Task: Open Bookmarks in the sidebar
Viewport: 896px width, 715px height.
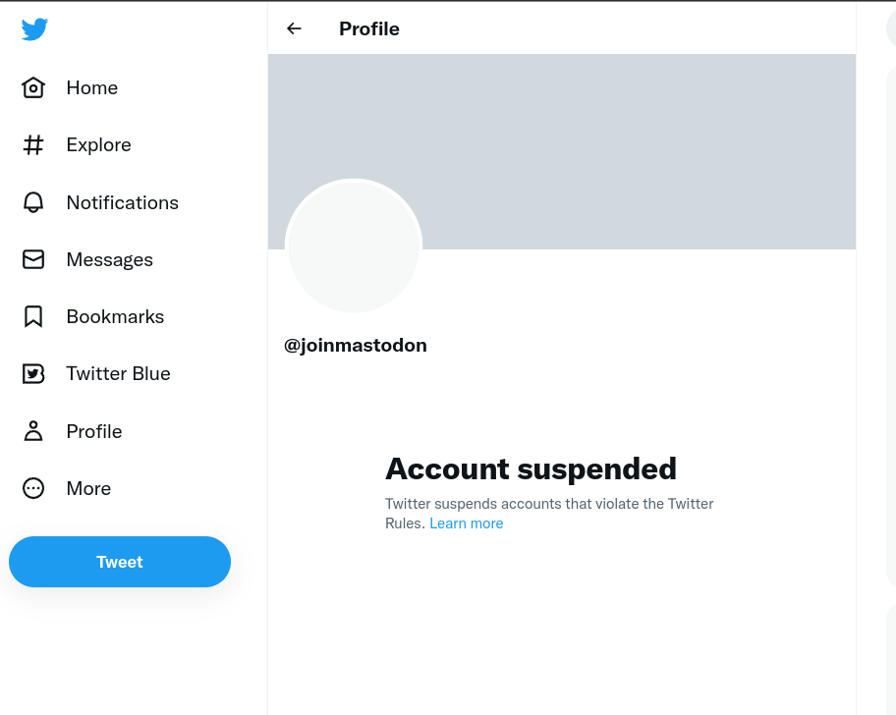Action: tap(115, 316)
